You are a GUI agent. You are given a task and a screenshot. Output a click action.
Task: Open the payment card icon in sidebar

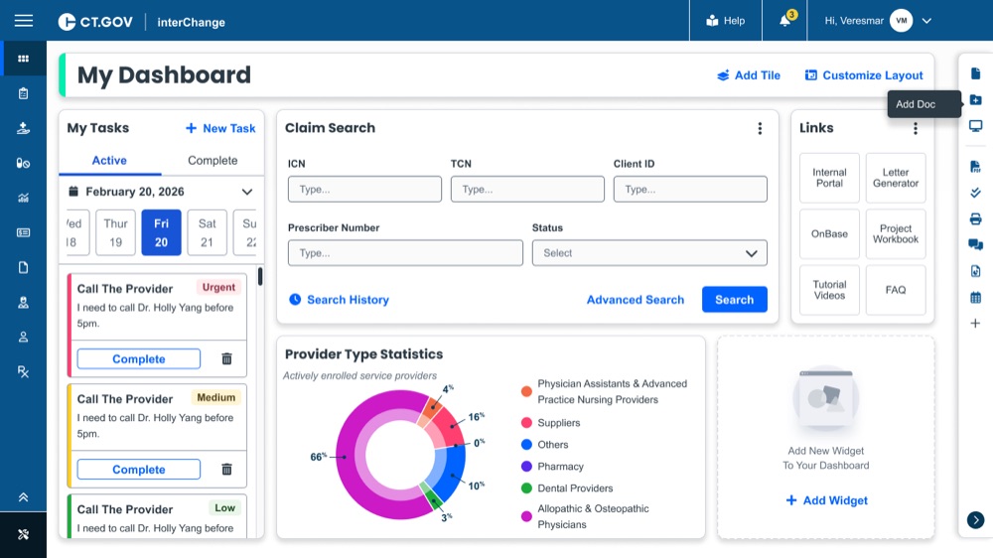[24, 232]
